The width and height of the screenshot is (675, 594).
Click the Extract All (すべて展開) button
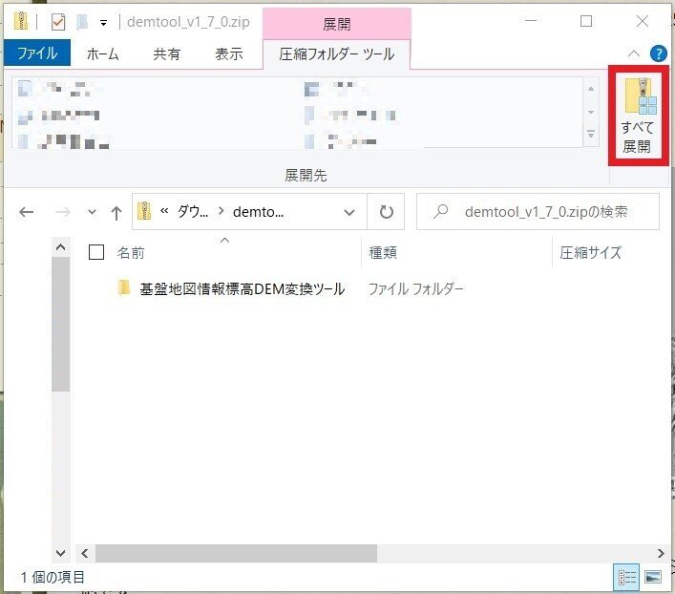(x=639, y=116)
